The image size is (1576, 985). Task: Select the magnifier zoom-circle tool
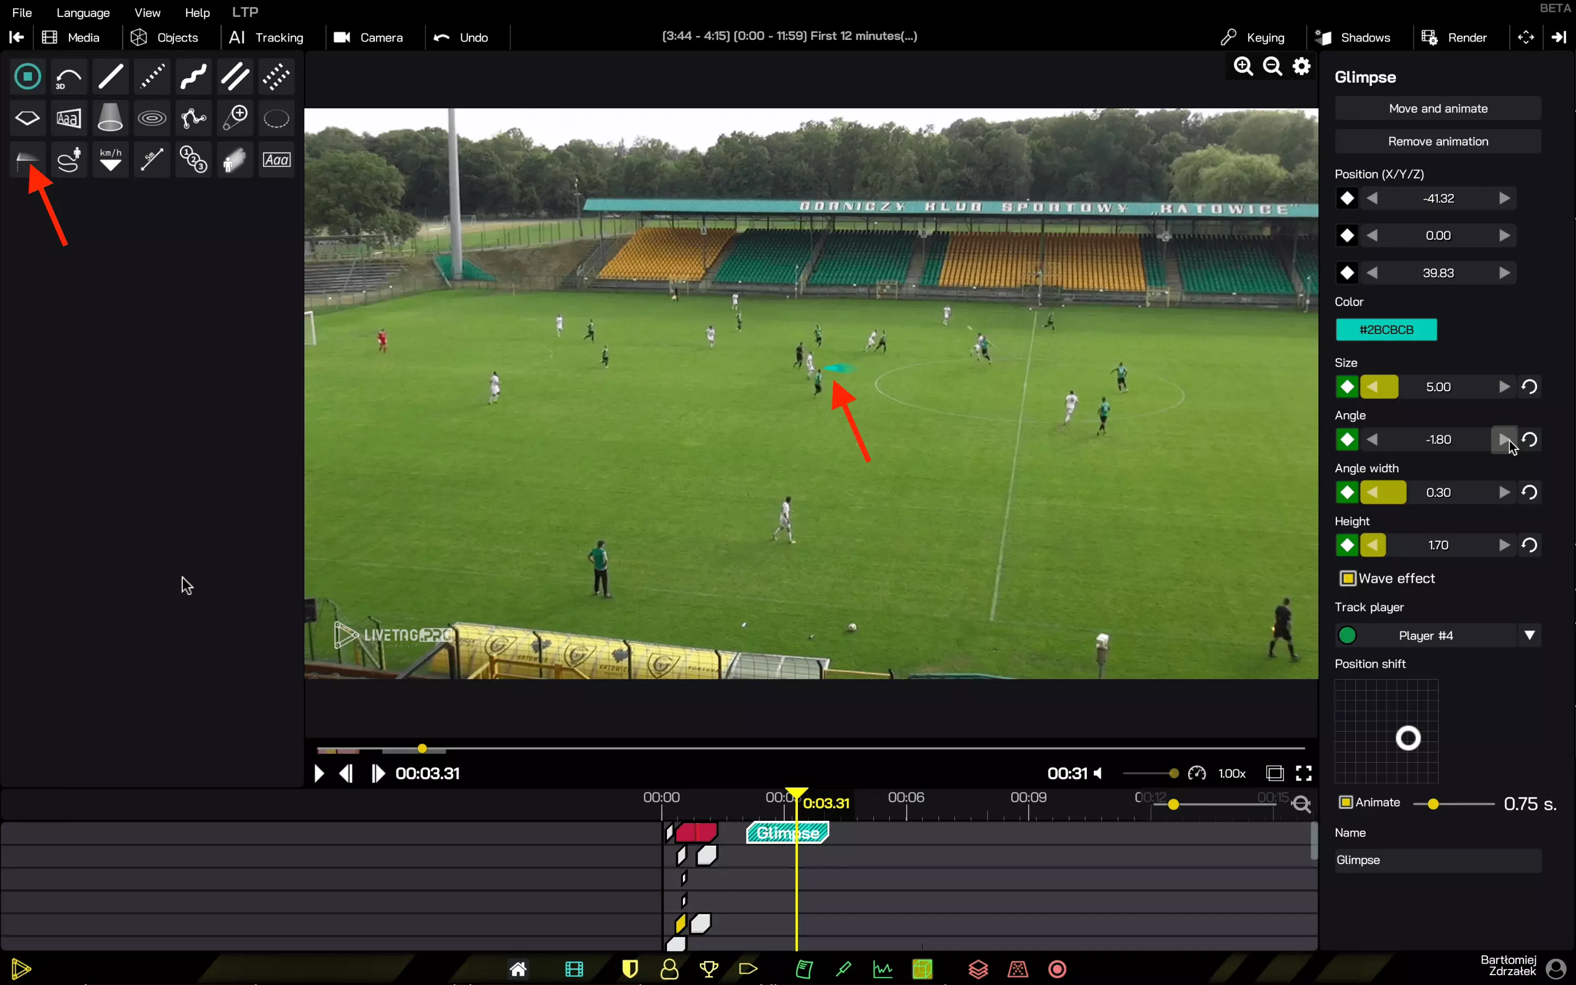click(234, 119)
